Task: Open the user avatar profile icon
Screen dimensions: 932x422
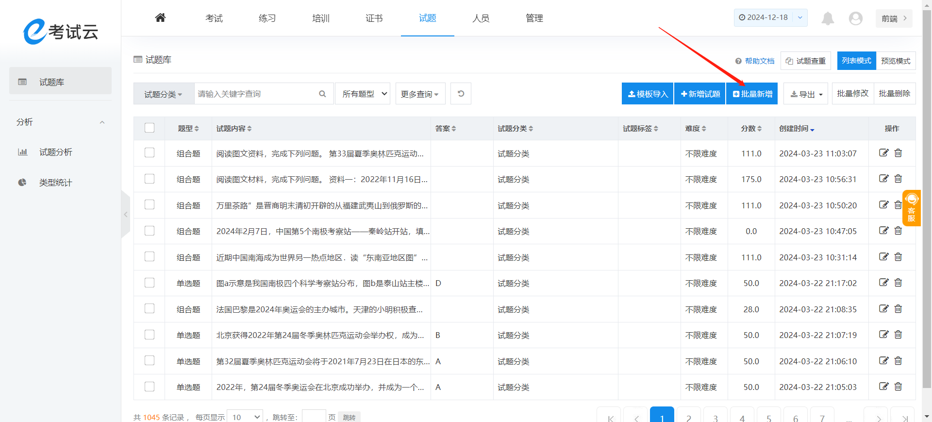Action: point(855,18)
